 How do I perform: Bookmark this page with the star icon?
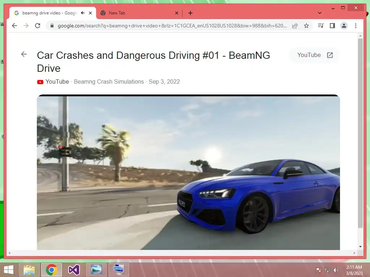(x=306, y=26)
